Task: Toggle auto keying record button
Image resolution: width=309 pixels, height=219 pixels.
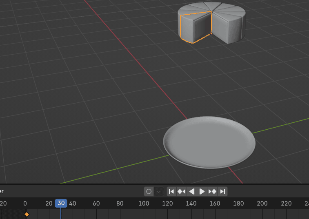Action: tap(149, 191)
